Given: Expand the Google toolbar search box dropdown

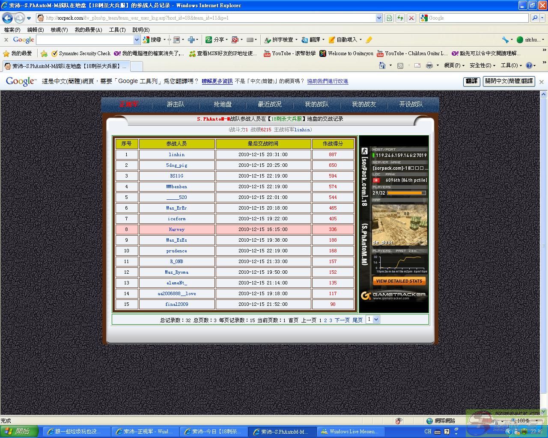Looking at the screenshot, I should pyautogui.click(x=137, y=40).
